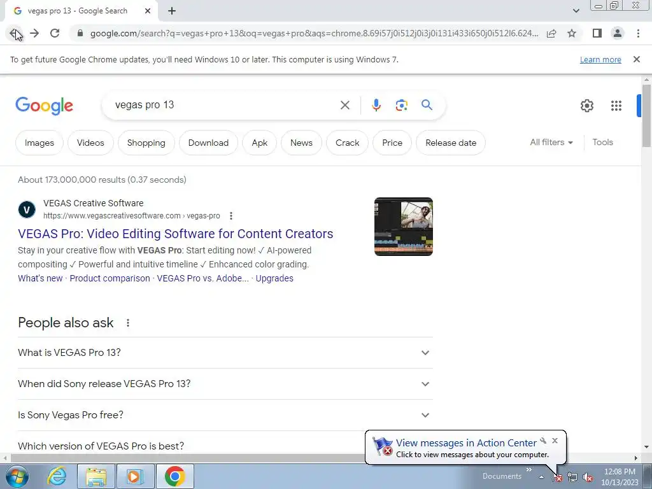
Task: Dismiss the Chrome update info bar
Action: click(637, 59)
